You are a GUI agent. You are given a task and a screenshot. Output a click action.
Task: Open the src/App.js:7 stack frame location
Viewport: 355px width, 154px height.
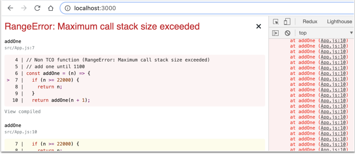19,48
